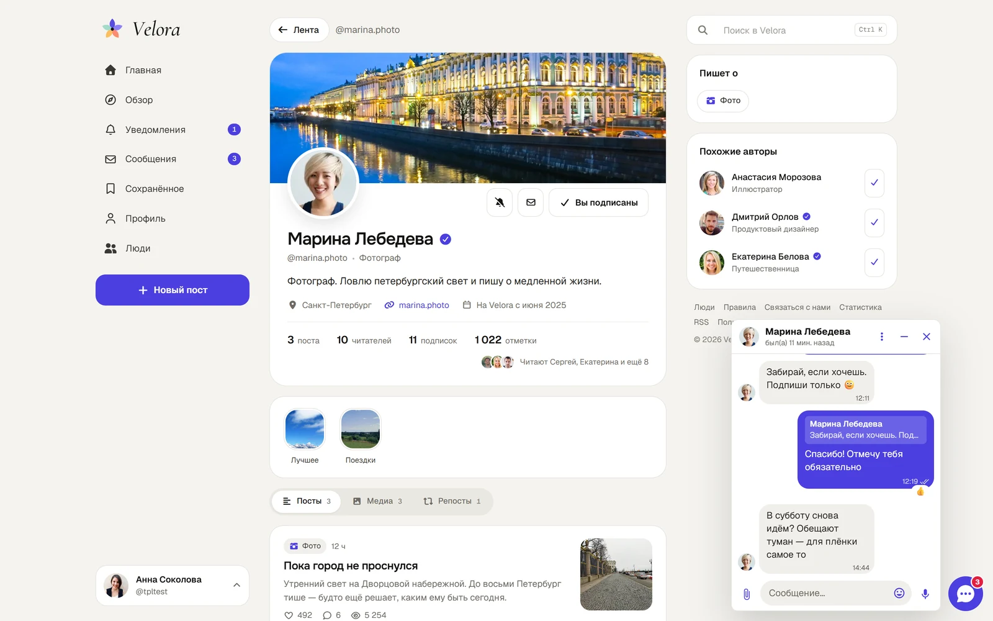Switch to the Медиа tab
993x621 pixels.
tap(377, 501)
